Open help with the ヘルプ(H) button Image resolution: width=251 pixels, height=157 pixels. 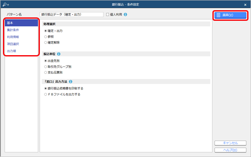230,150
